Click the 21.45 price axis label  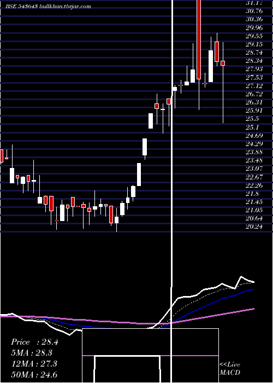coord(254,202)
